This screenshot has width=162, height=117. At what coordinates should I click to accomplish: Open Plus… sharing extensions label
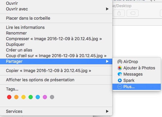point(129,87)
